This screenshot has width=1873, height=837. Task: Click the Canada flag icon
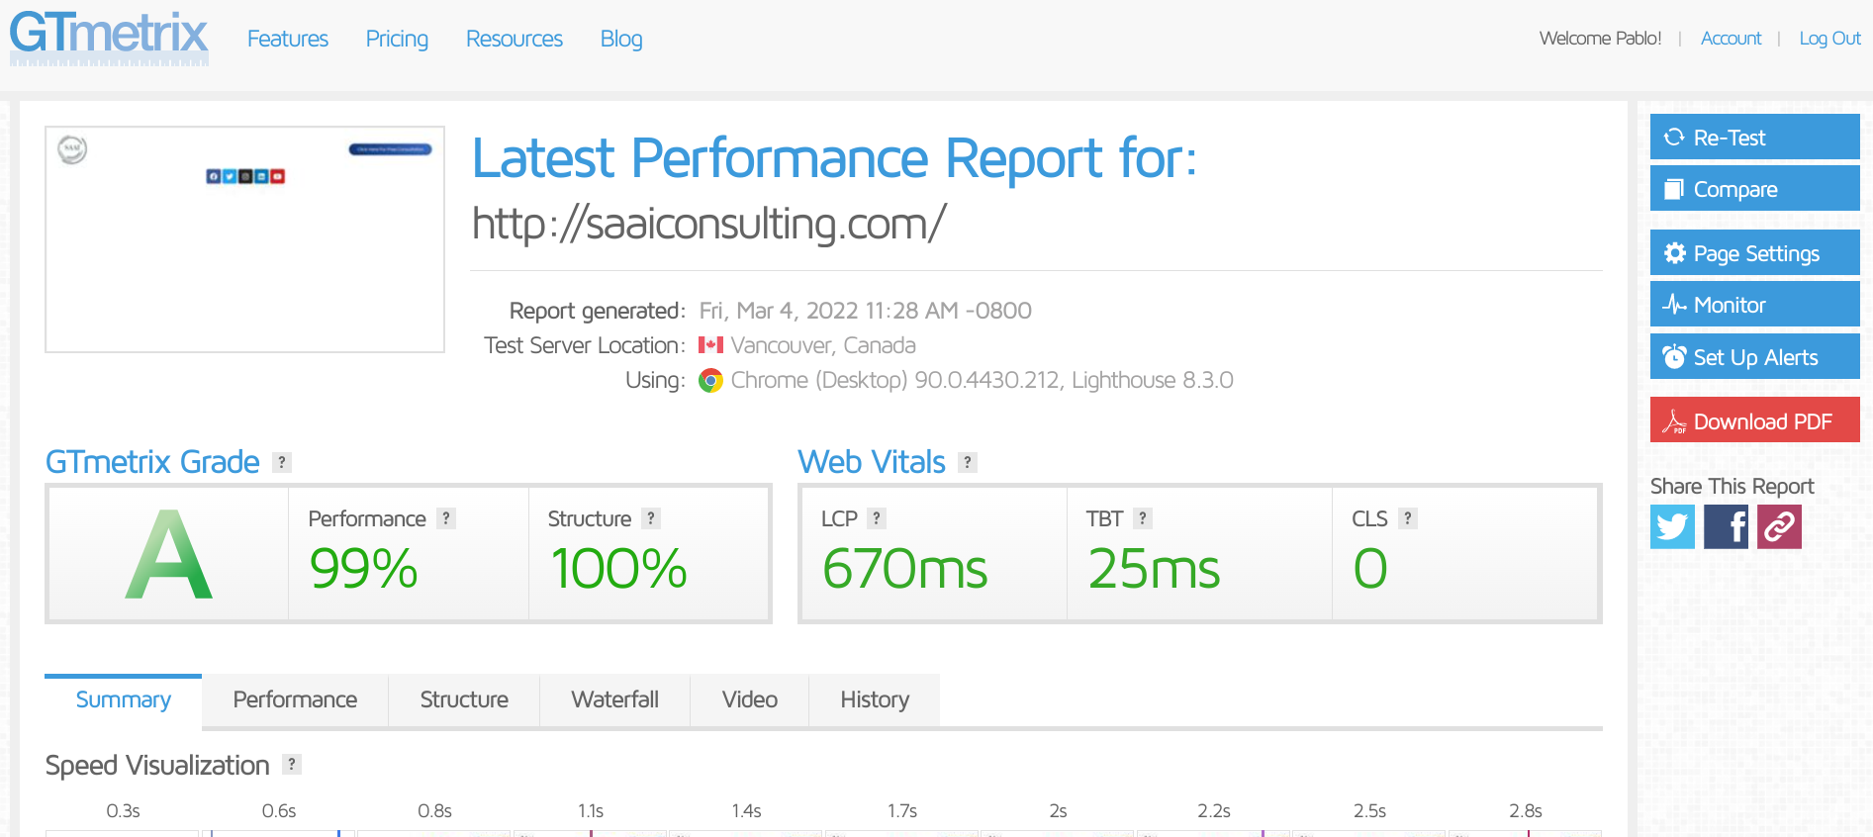[x=710, y=345]
